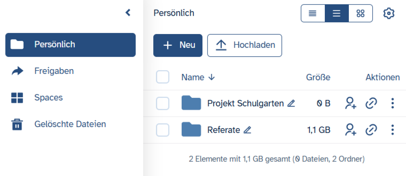Rename Projekt Schulgarten via the pencil icon
This screenshot has height=176, width=406.
click(291, 104)
